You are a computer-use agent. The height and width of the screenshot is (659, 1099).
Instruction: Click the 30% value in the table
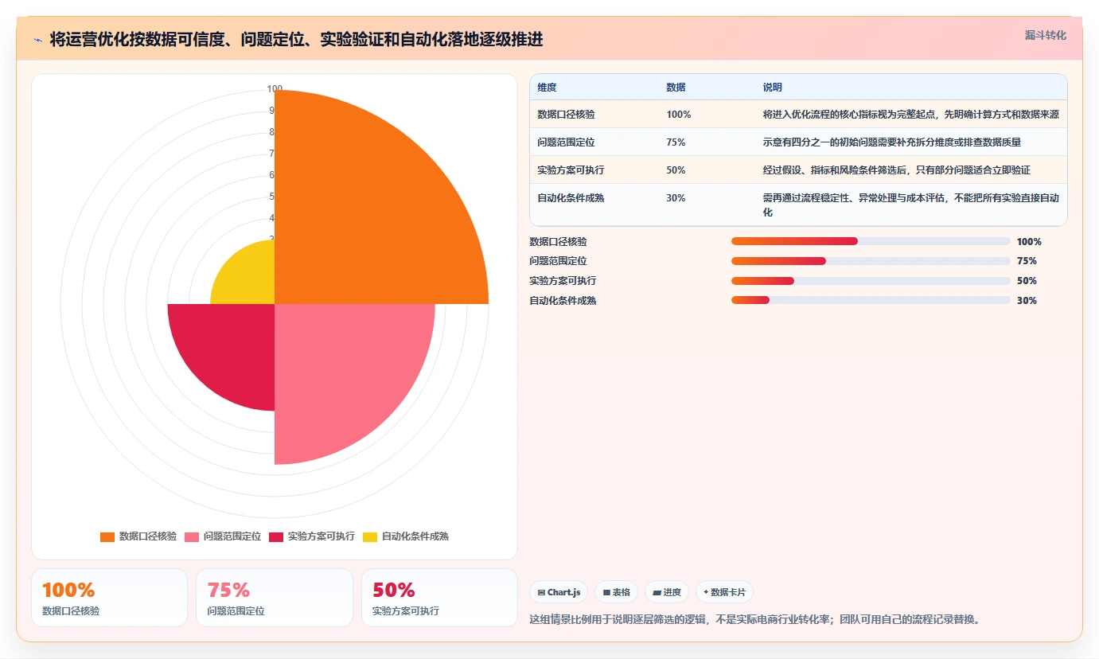(676, 198)
